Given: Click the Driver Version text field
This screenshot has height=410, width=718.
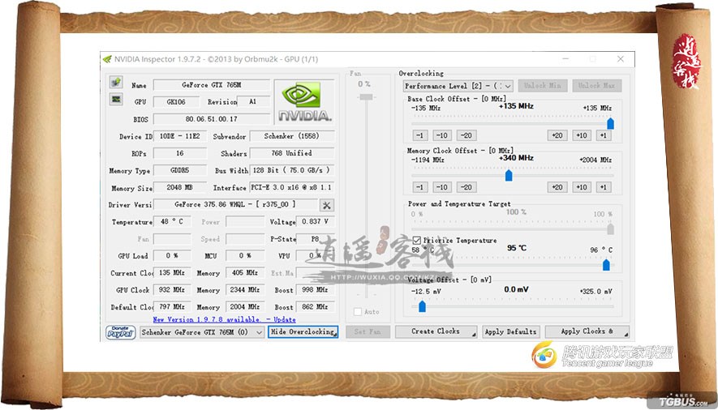Looking at the screenshot, I should 234,205.
